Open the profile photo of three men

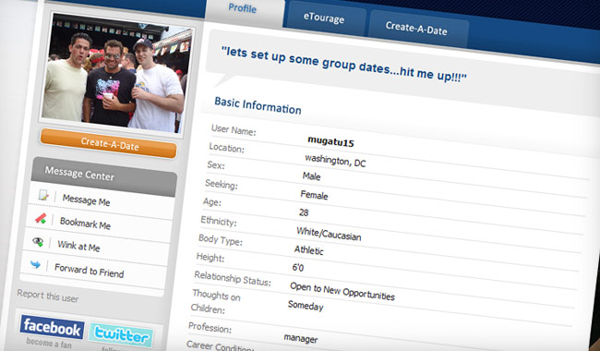coord(116,73)
